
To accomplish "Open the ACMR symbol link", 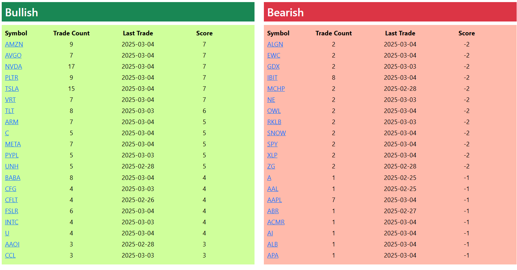I will [x=276, y=222].
